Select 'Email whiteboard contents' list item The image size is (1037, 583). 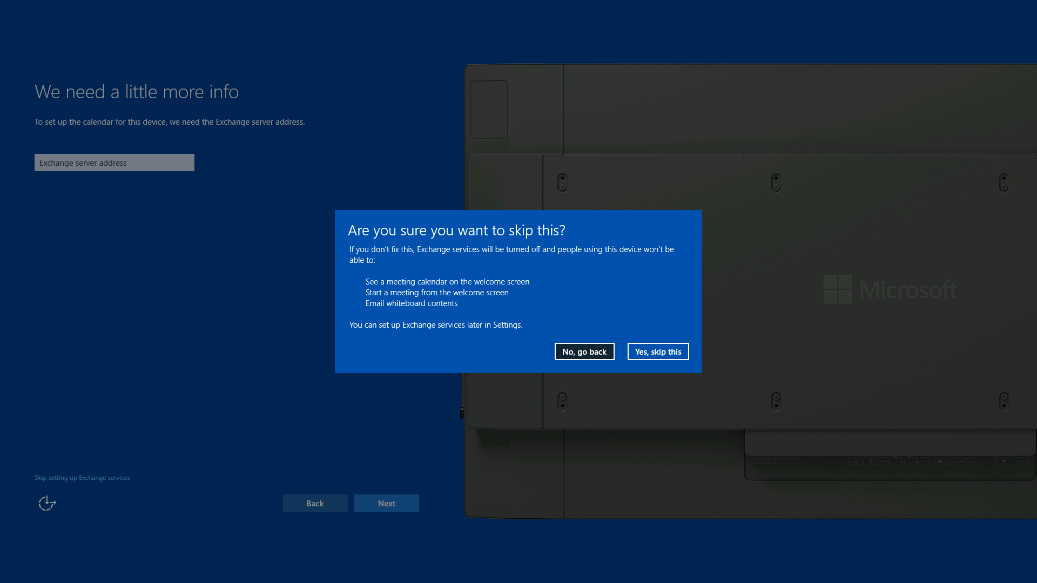pos(411,303)
